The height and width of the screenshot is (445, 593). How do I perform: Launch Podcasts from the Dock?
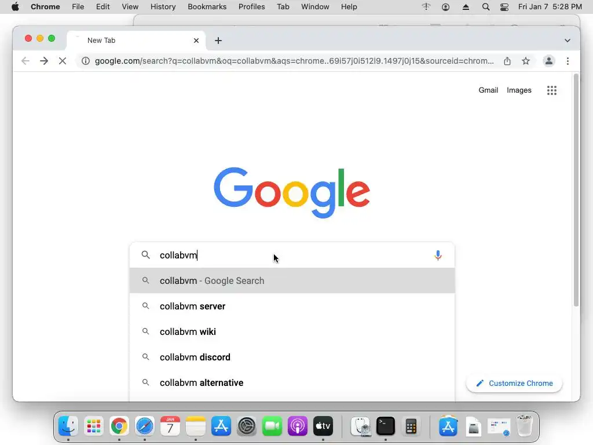tap(298, 426)
